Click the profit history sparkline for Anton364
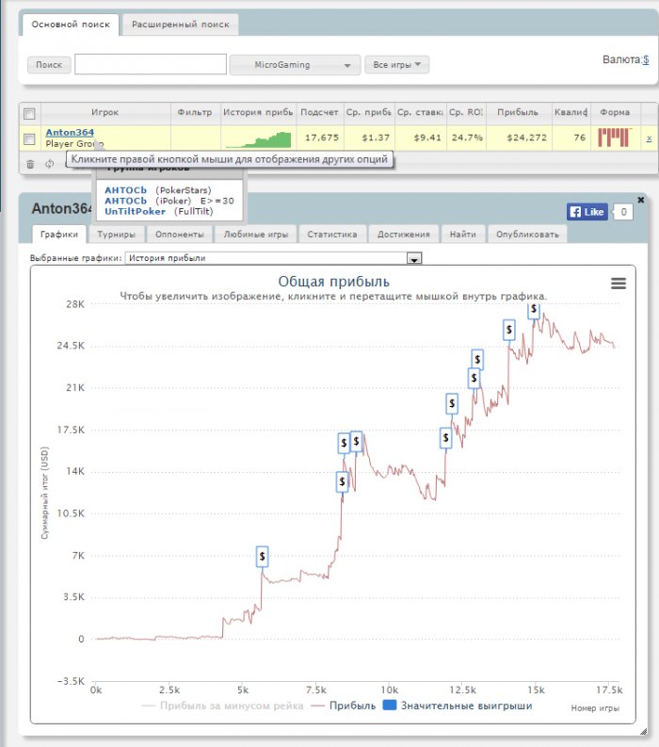Image resolution: width=659 pixels, height=747 pixels. (x=259, y=138)
